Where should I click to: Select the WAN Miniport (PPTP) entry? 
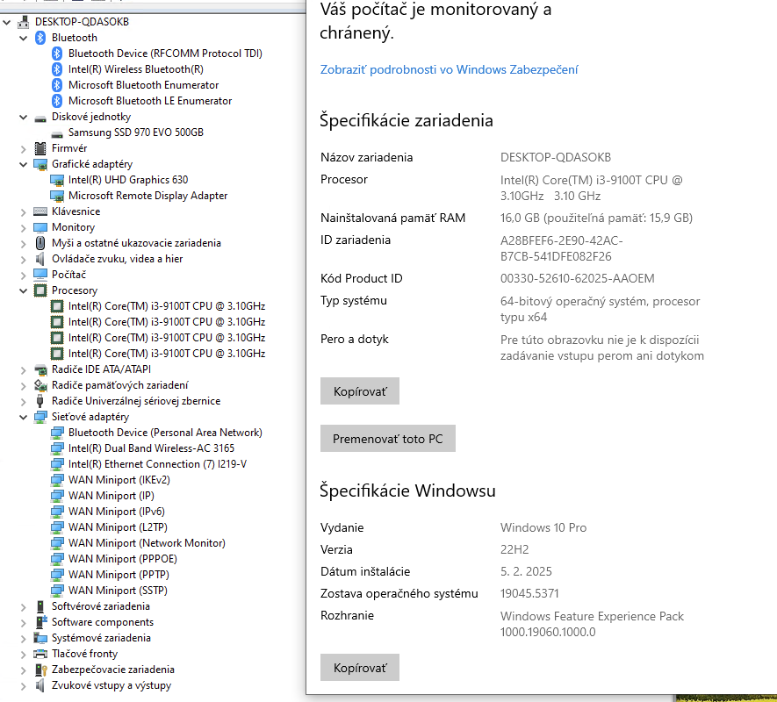tap(119, 575)
